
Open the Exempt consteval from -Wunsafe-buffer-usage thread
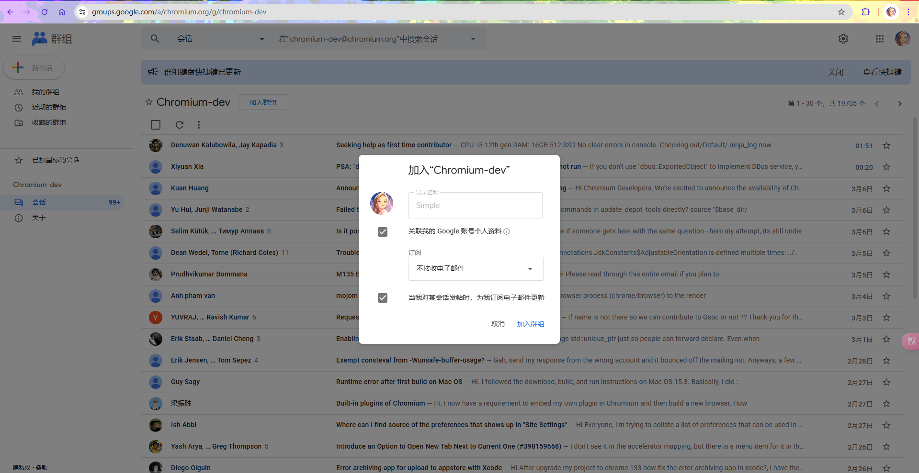[x=410, y=361]
